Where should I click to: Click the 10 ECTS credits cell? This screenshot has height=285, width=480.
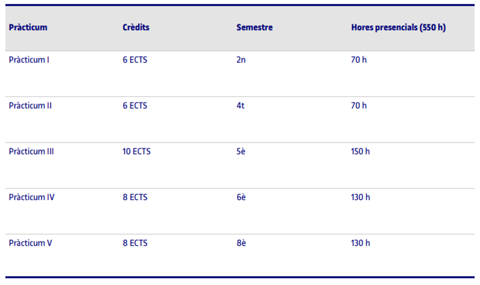tap(136, 151)
